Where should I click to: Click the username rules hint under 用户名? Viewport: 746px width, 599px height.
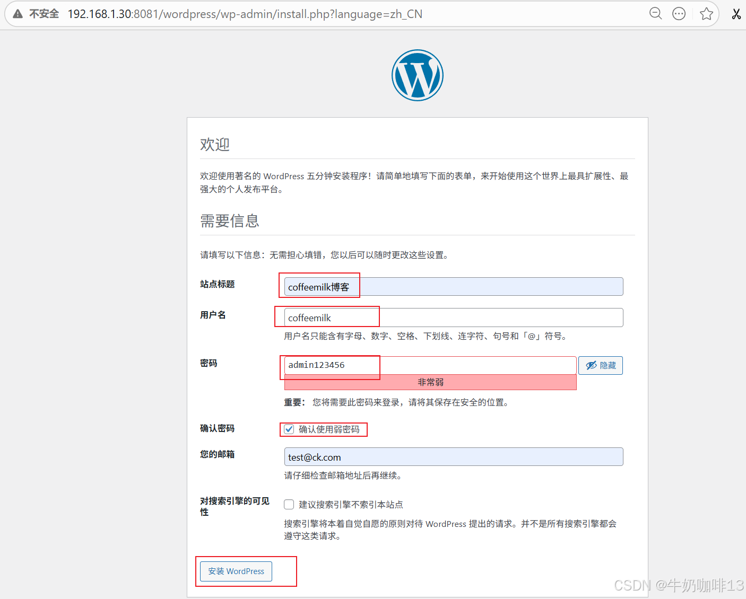(x=428, y=336)
